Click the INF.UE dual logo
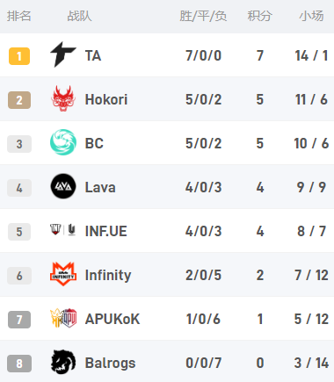Screen dimensions: 334x382 coord(63,230)
